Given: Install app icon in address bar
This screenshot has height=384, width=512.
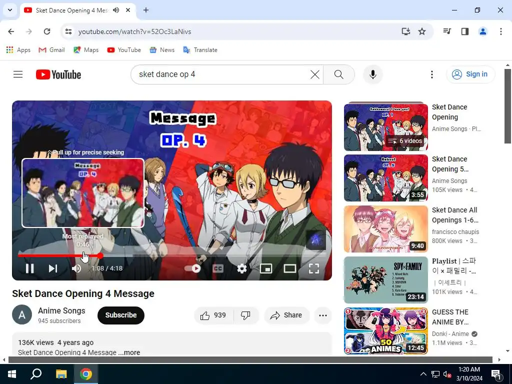Looking at the screenshot, I should click(405, 31).
